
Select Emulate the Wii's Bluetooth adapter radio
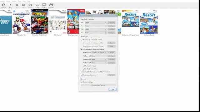pos(82,49)
